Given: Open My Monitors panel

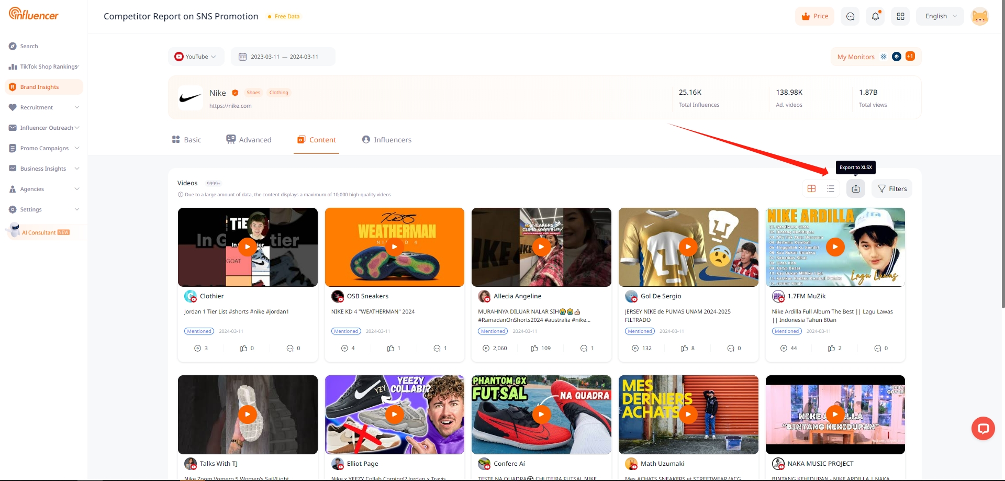Looking at the screenshot, I should 856,57.
